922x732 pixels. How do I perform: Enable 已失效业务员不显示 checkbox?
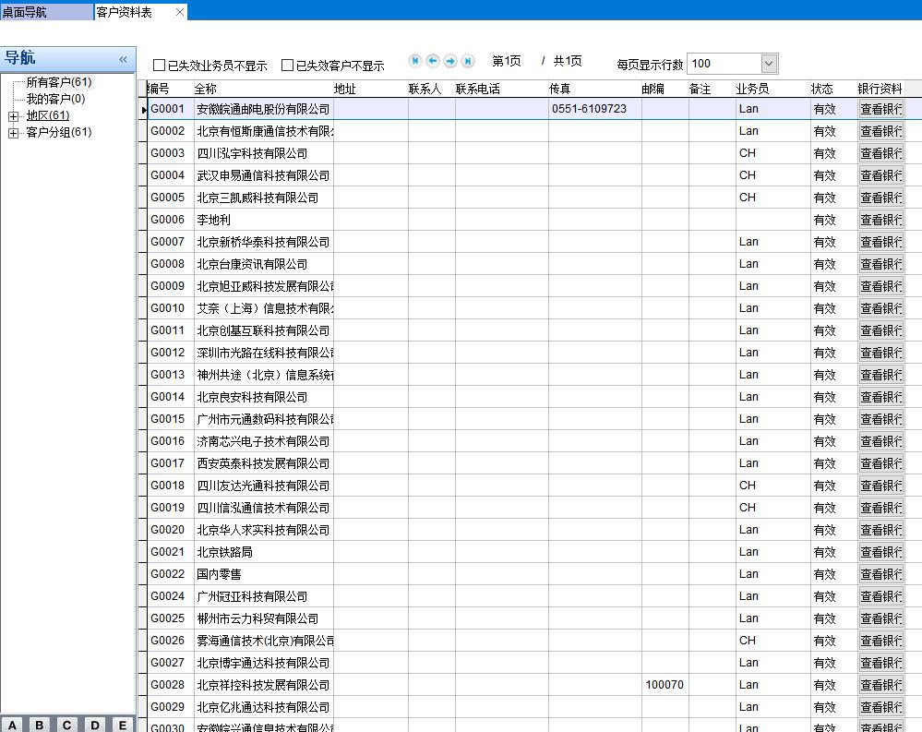[160, 66]
